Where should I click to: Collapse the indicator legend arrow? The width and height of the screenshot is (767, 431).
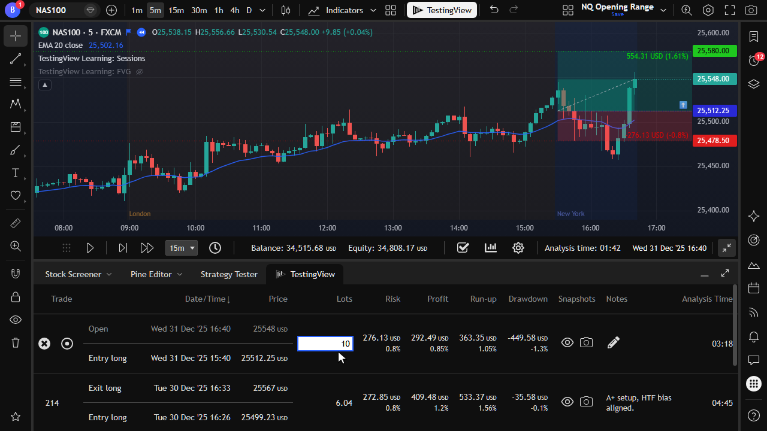[45, 85]
